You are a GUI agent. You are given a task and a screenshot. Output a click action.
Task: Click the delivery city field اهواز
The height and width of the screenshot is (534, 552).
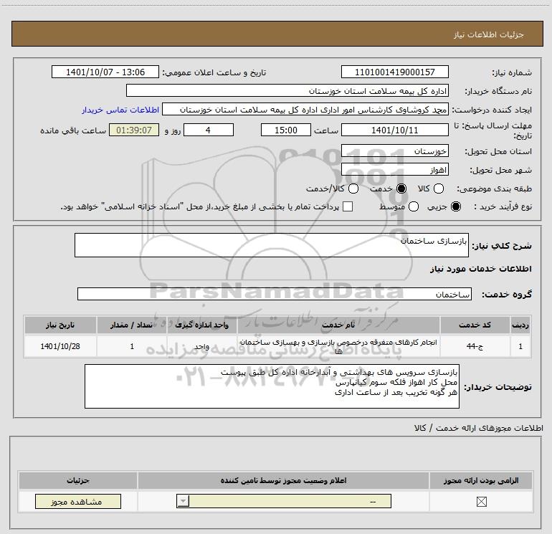(x=394, y=170)
